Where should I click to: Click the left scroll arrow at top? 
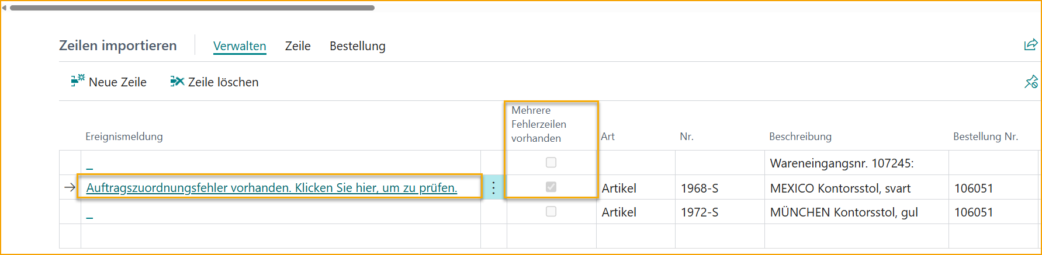4,8
